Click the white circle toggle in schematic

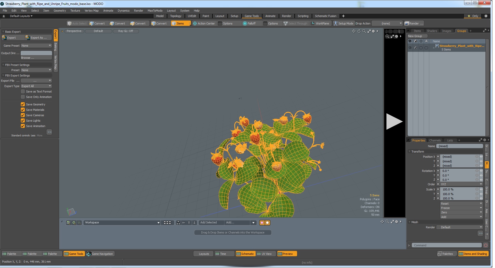coord(268,223)
